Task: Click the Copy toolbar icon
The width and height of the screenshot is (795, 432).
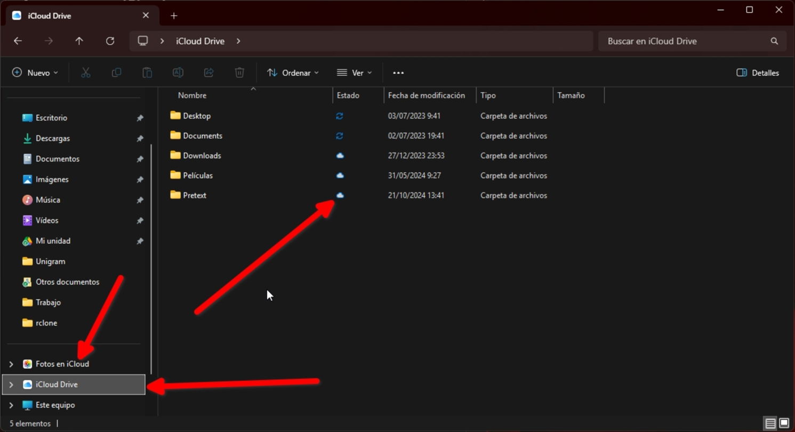Action: 116,73
